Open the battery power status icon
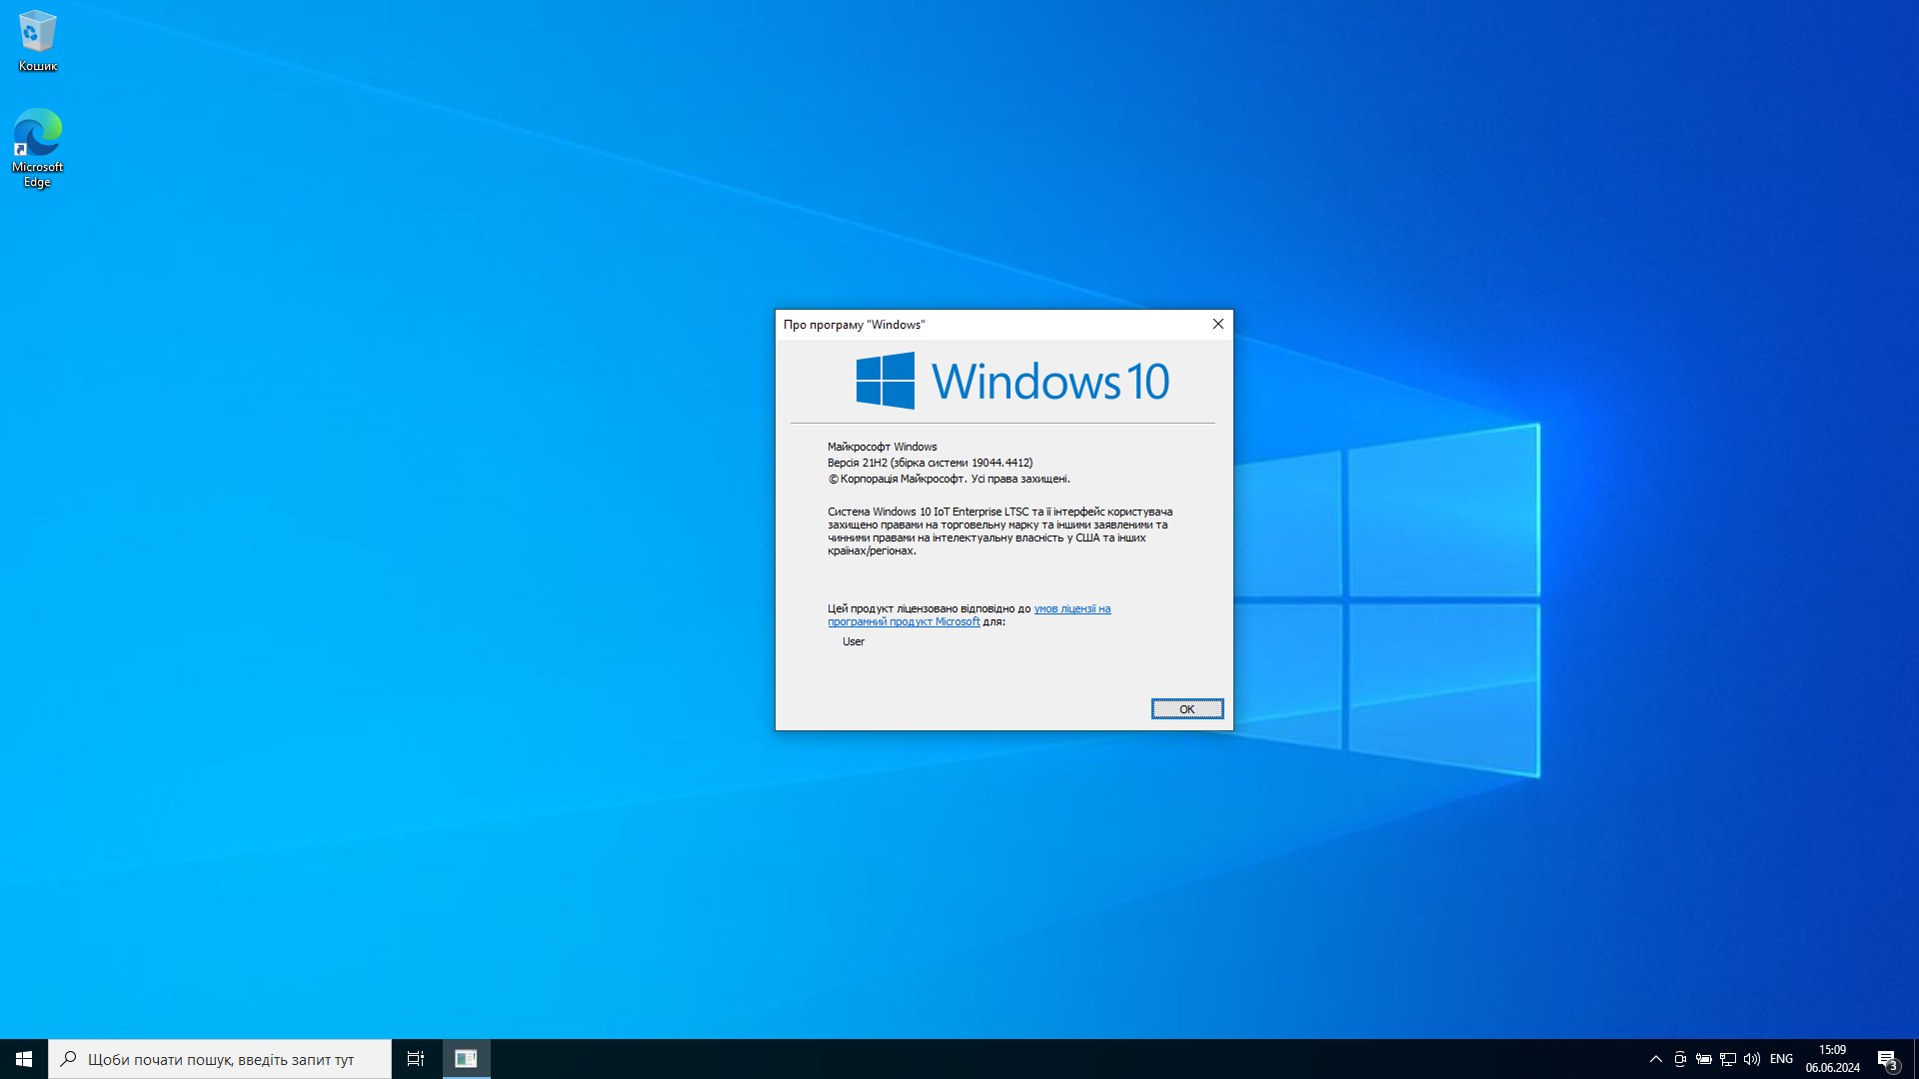The height and width of the screenshot is (1079, 1919). click(1704, 1059)
